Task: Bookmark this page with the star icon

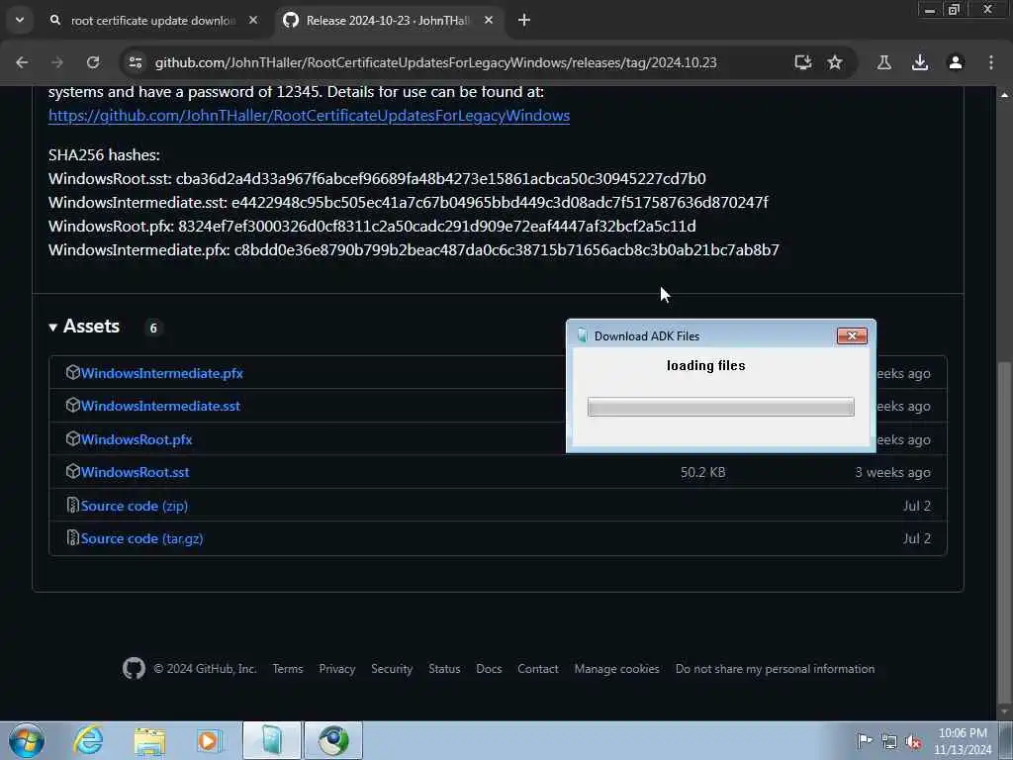Action: (x=835, y=62)
